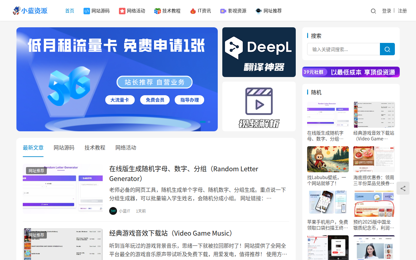Click the 影视资源 camera icon
416x260 pixels.
tap(223, 11)
